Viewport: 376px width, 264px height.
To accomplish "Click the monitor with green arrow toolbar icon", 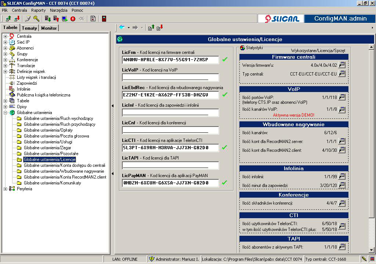I will coord(65,18).
